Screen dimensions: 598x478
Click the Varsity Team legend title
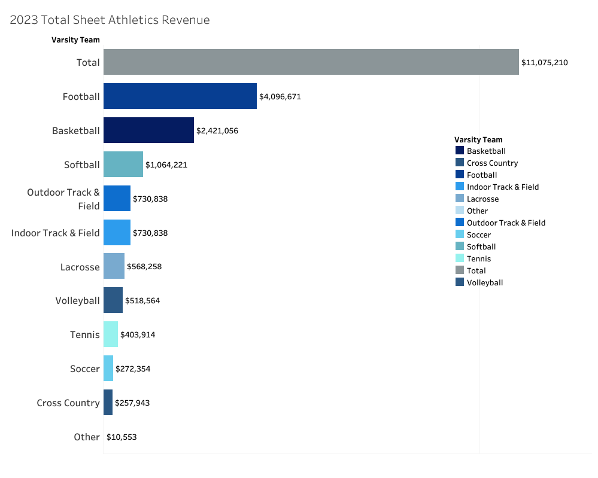pyautogui.click(x=478, y=140)
